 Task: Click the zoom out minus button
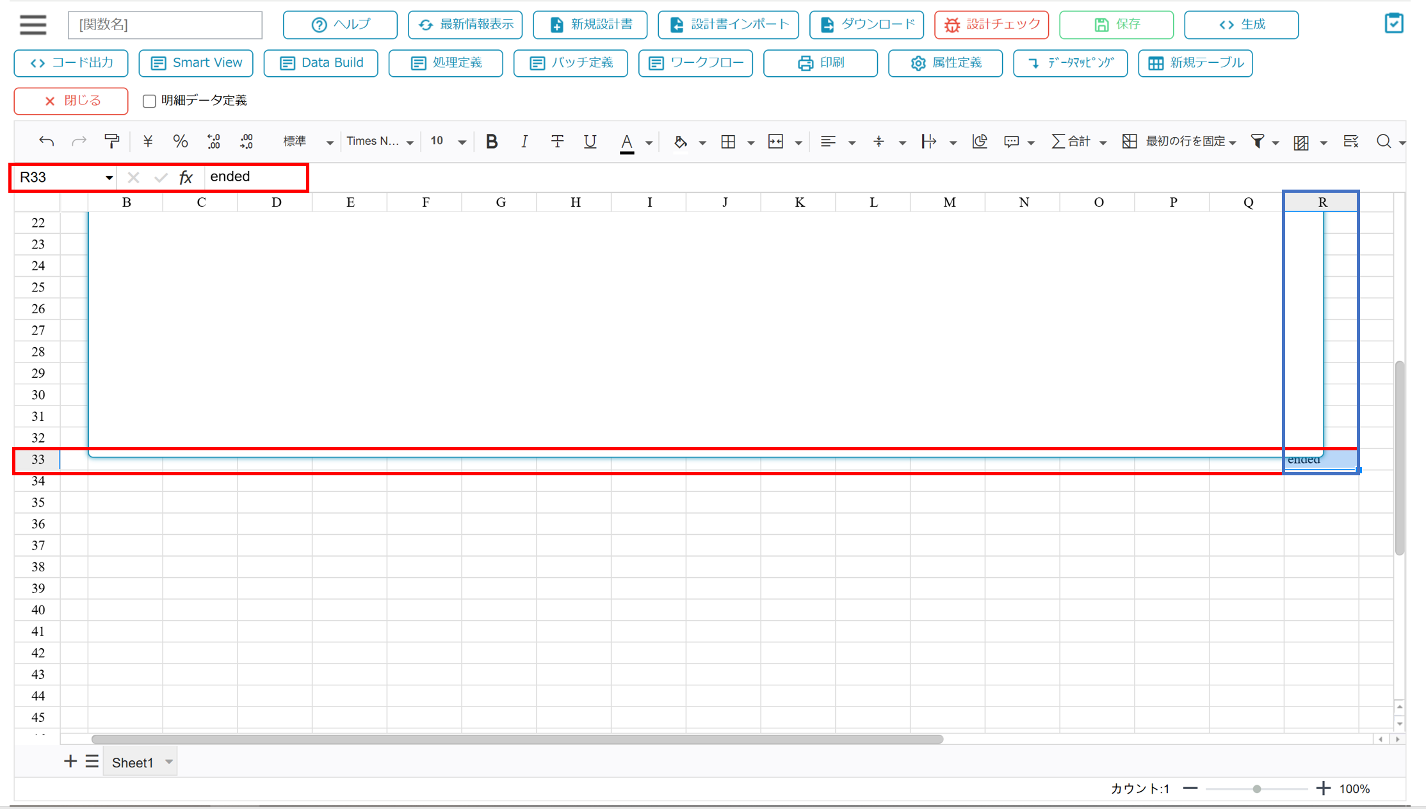coord(1190,789)
